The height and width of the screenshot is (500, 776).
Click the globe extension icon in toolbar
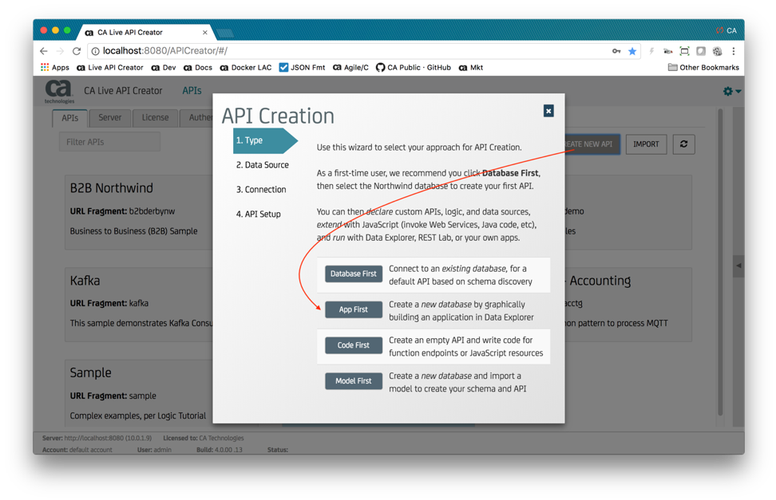(x=717, y=51)
